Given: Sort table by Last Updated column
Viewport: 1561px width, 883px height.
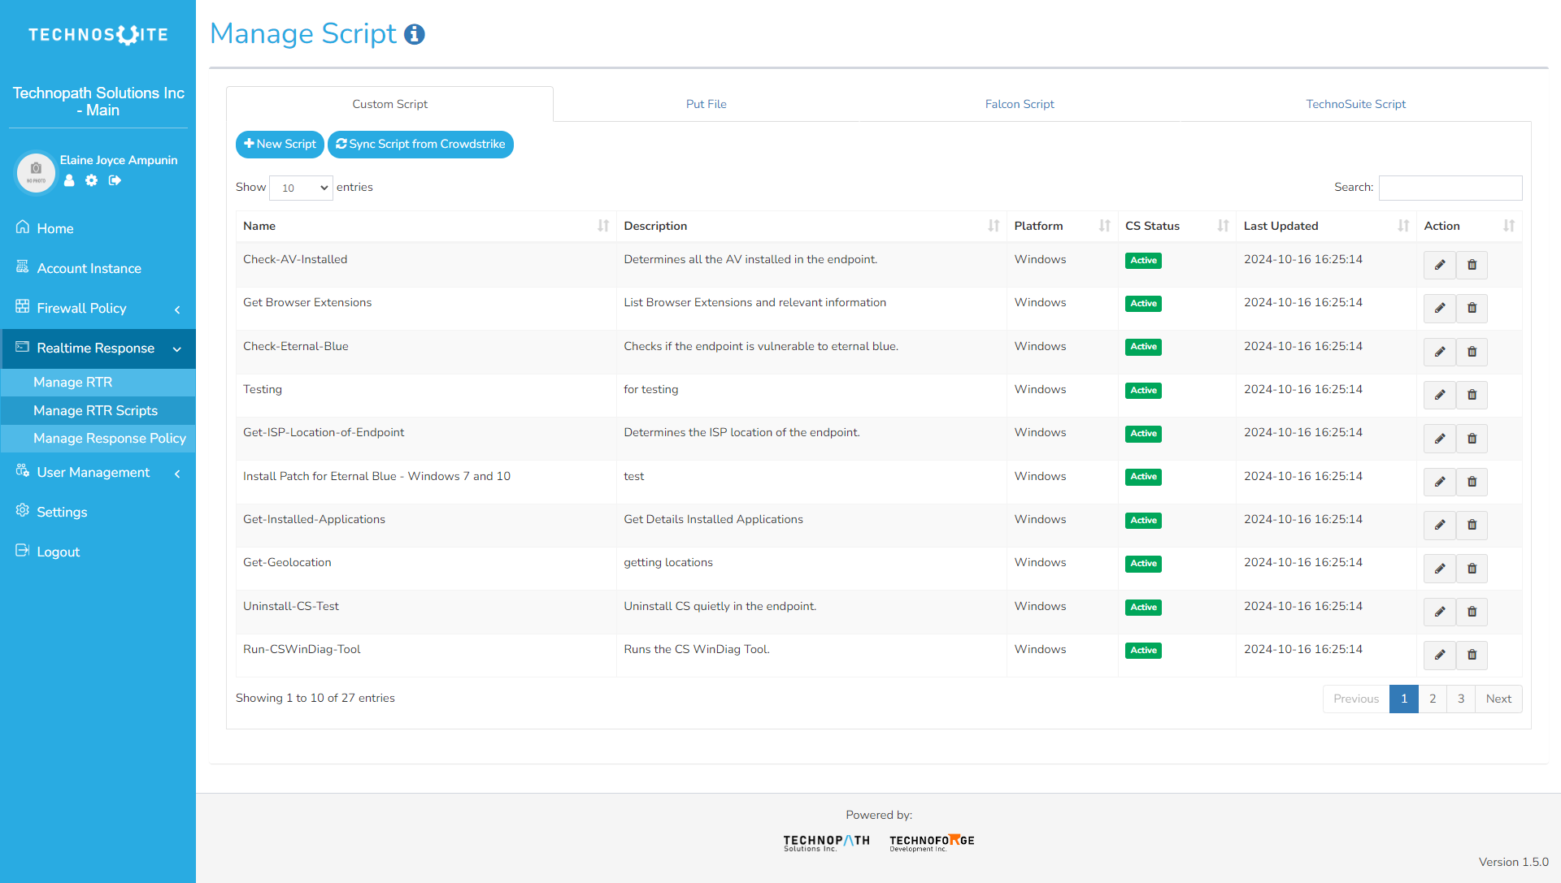Looking at the screenshot, I should [x=1402, y=226].
